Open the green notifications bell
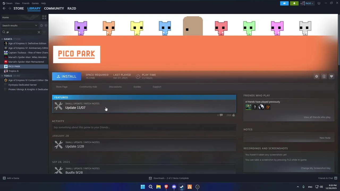The image size is (340, 191). click(x=294, y=3)
